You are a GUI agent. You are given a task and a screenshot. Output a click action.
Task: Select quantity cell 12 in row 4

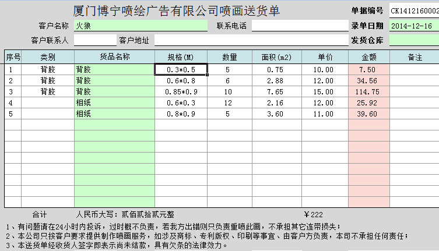pos(230,102)
